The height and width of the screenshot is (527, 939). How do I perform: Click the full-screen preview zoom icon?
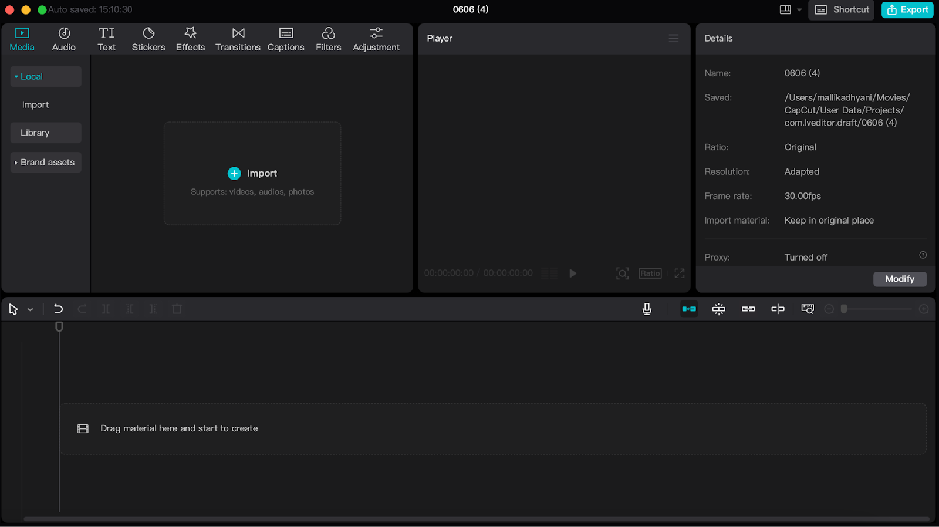pyautogui.click(x=623, y=273)
